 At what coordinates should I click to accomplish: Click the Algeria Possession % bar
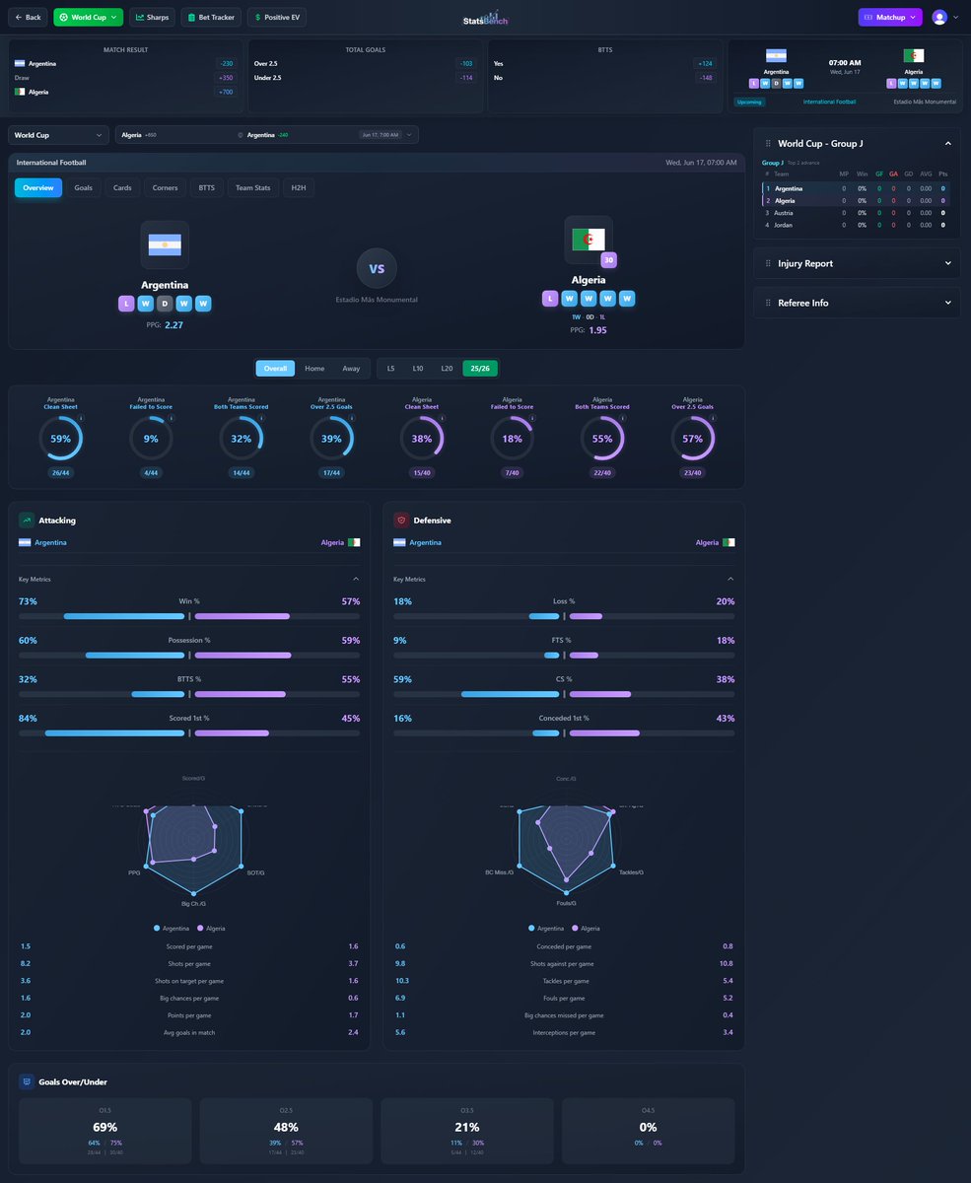tap(243, 655)
